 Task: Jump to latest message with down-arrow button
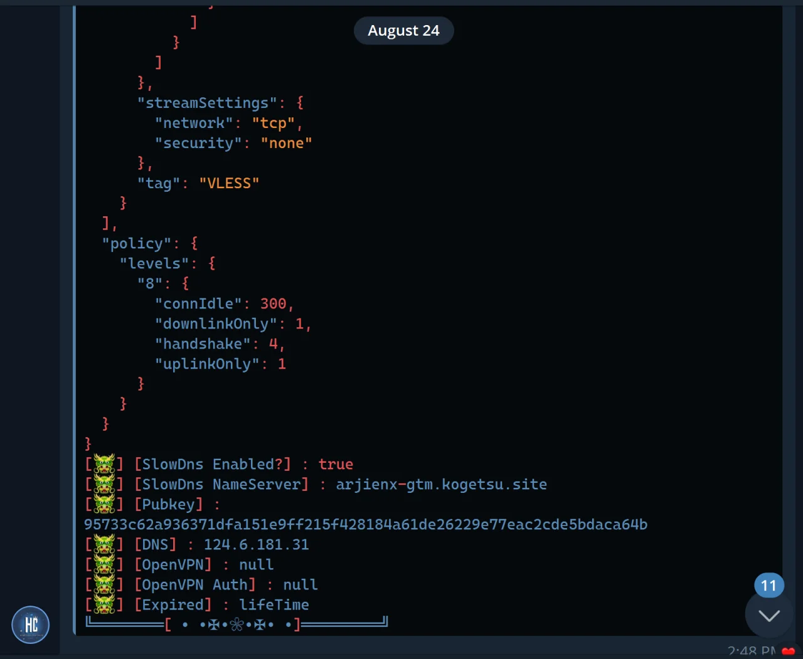769,615
